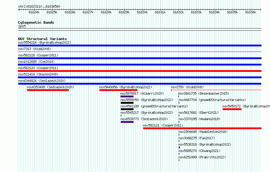Click nsv3066275 (Fan2017) label
Viewport: 270px width, 172px height.
coord(197,138)
